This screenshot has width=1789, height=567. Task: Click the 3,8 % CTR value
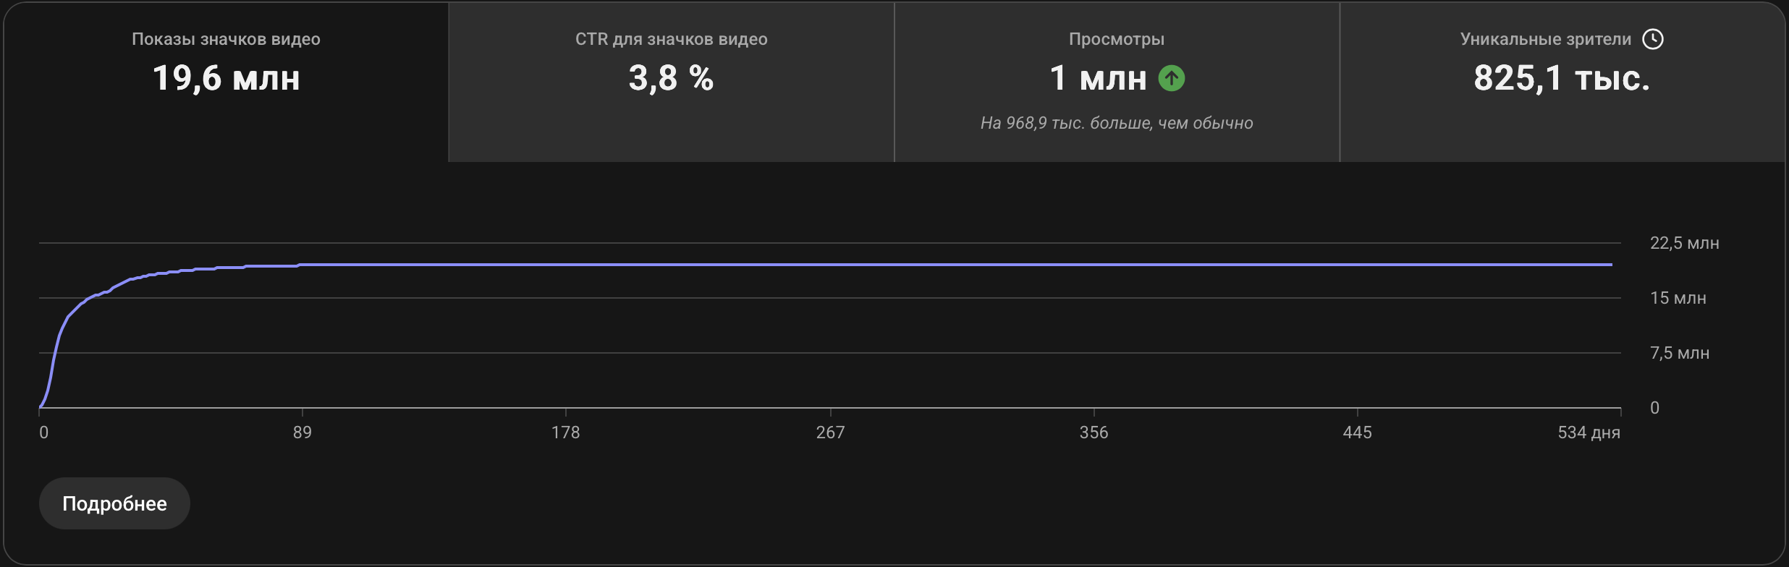672,78
